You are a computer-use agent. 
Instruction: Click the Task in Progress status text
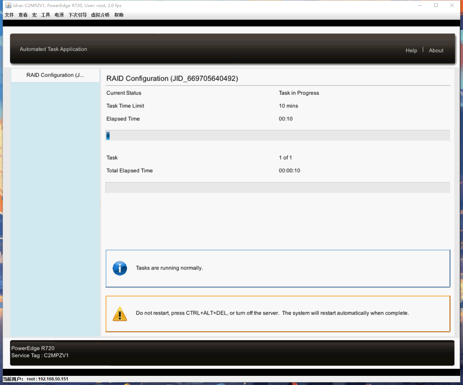click(x=299, y=93)
